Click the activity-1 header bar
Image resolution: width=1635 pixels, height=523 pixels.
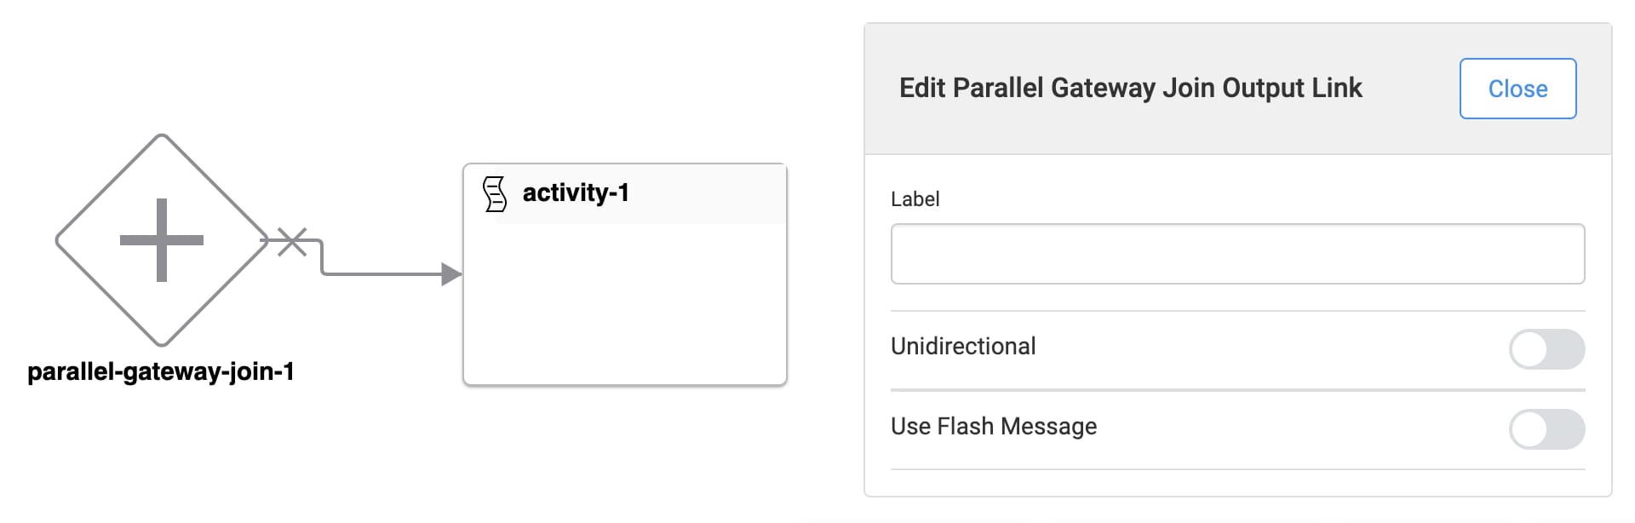pos(624,194)
